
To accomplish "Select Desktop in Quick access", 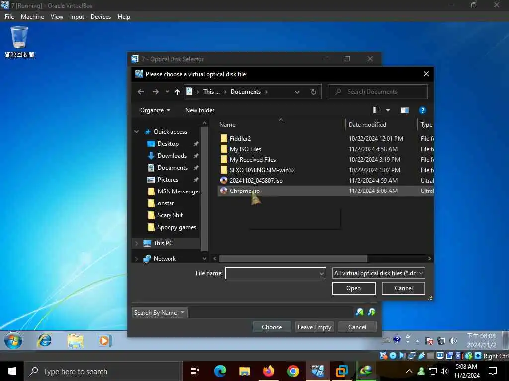I will click(x=168, y=144).
